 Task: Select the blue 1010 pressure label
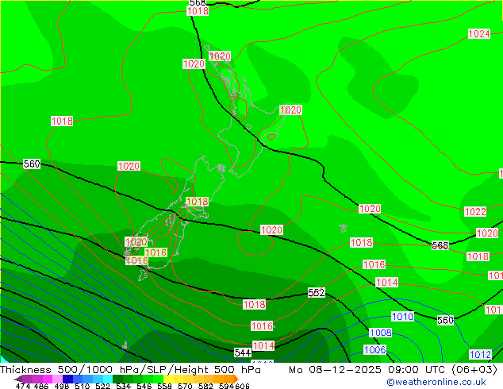point(402,317)
